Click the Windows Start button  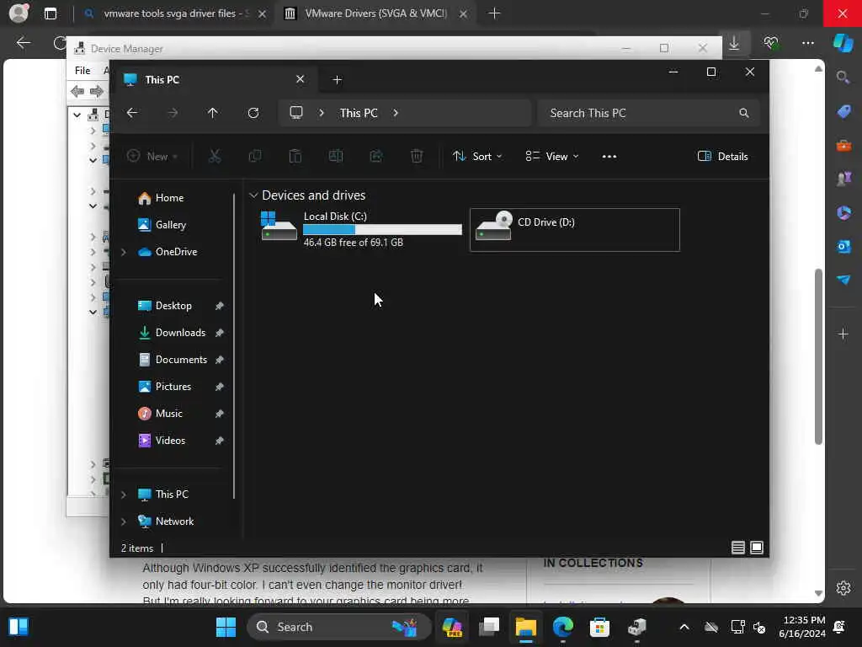[x=226, y=627]
